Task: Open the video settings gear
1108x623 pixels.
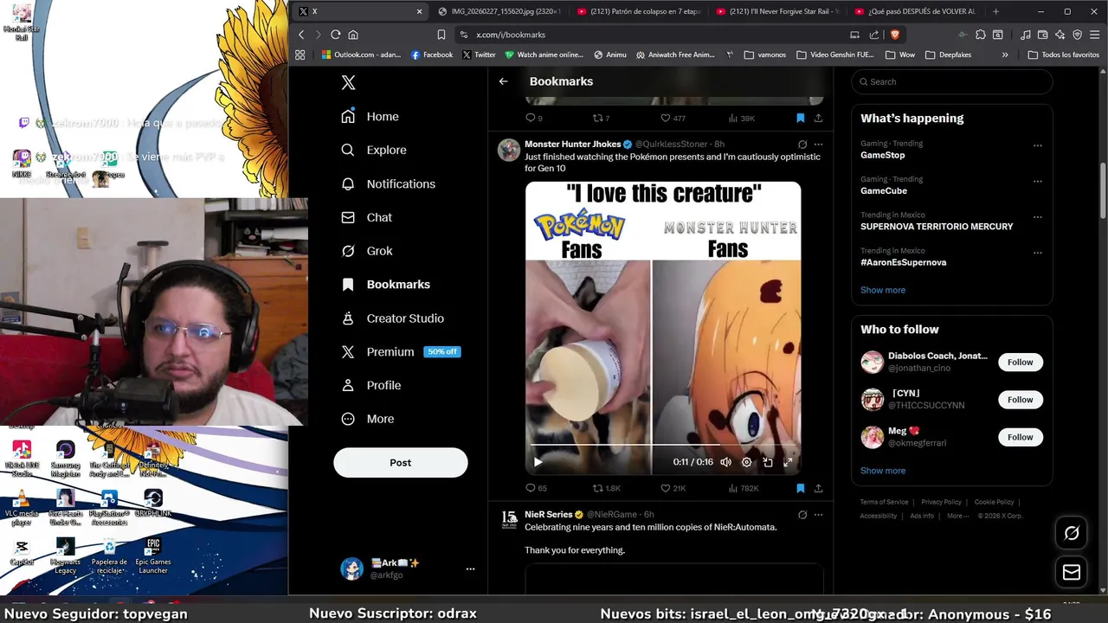Action: [x=746, y=462]
